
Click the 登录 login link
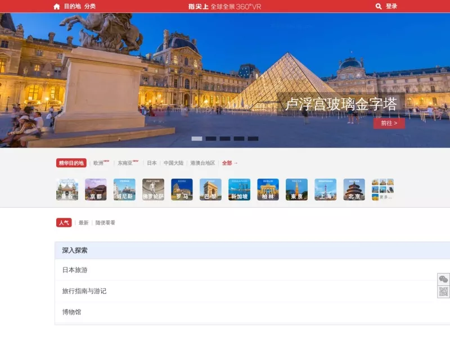pos(391,6)
